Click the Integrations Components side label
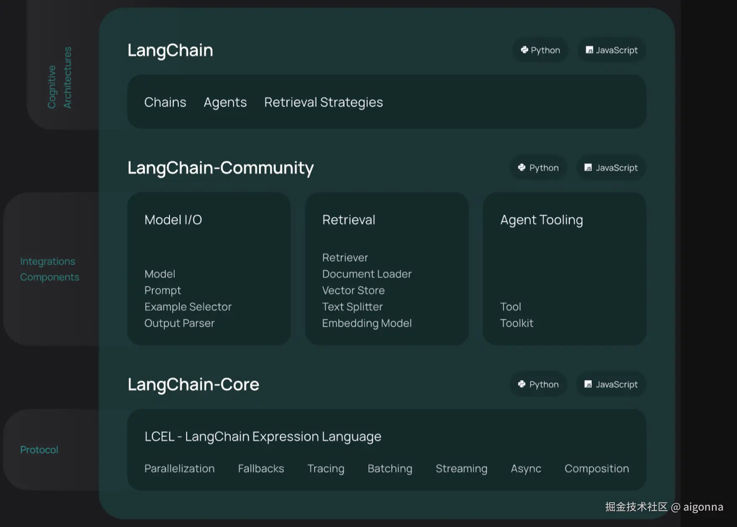Screen dimensions: 737x527 click(49, 269)
